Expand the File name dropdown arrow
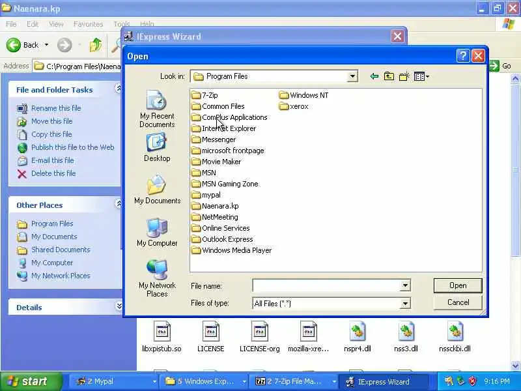Screen dimensions: 521x391 coord(405,285)
